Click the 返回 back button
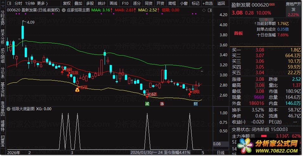Screen dimensions: 303x156 click(221, 3)
